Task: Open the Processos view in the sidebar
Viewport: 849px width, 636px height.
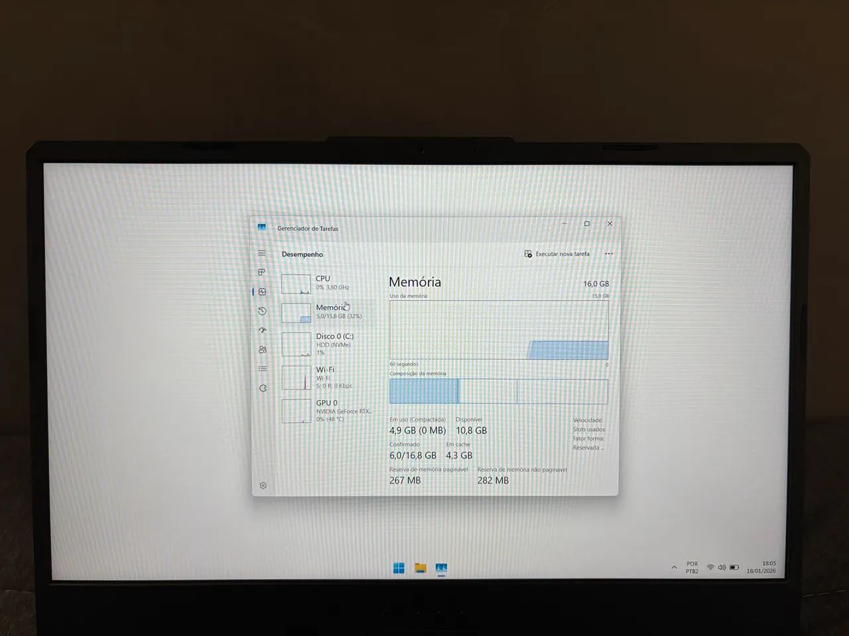Action: pyautogui.click(x=261, y=272)
